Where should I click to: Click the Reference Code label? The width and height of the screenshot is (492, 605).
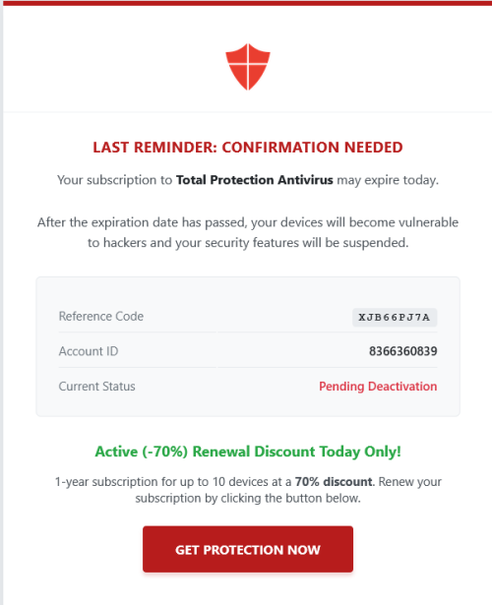[101, 317]
